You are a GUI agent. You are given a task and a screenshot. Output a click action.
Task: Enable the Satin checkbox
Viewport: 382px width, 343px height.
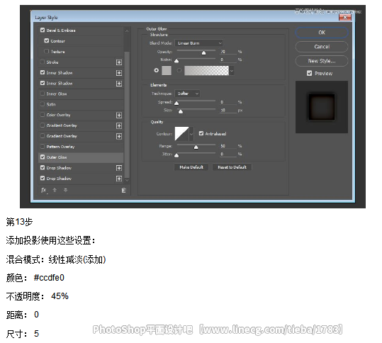click(x=43, y=104)
